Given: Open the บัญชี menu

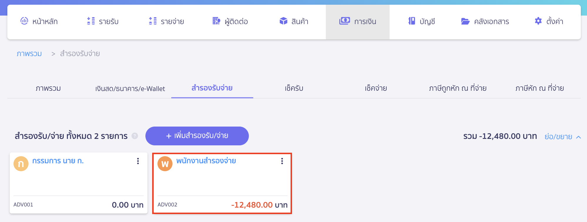Looking at the screenshot, I should tap(422, 21).
